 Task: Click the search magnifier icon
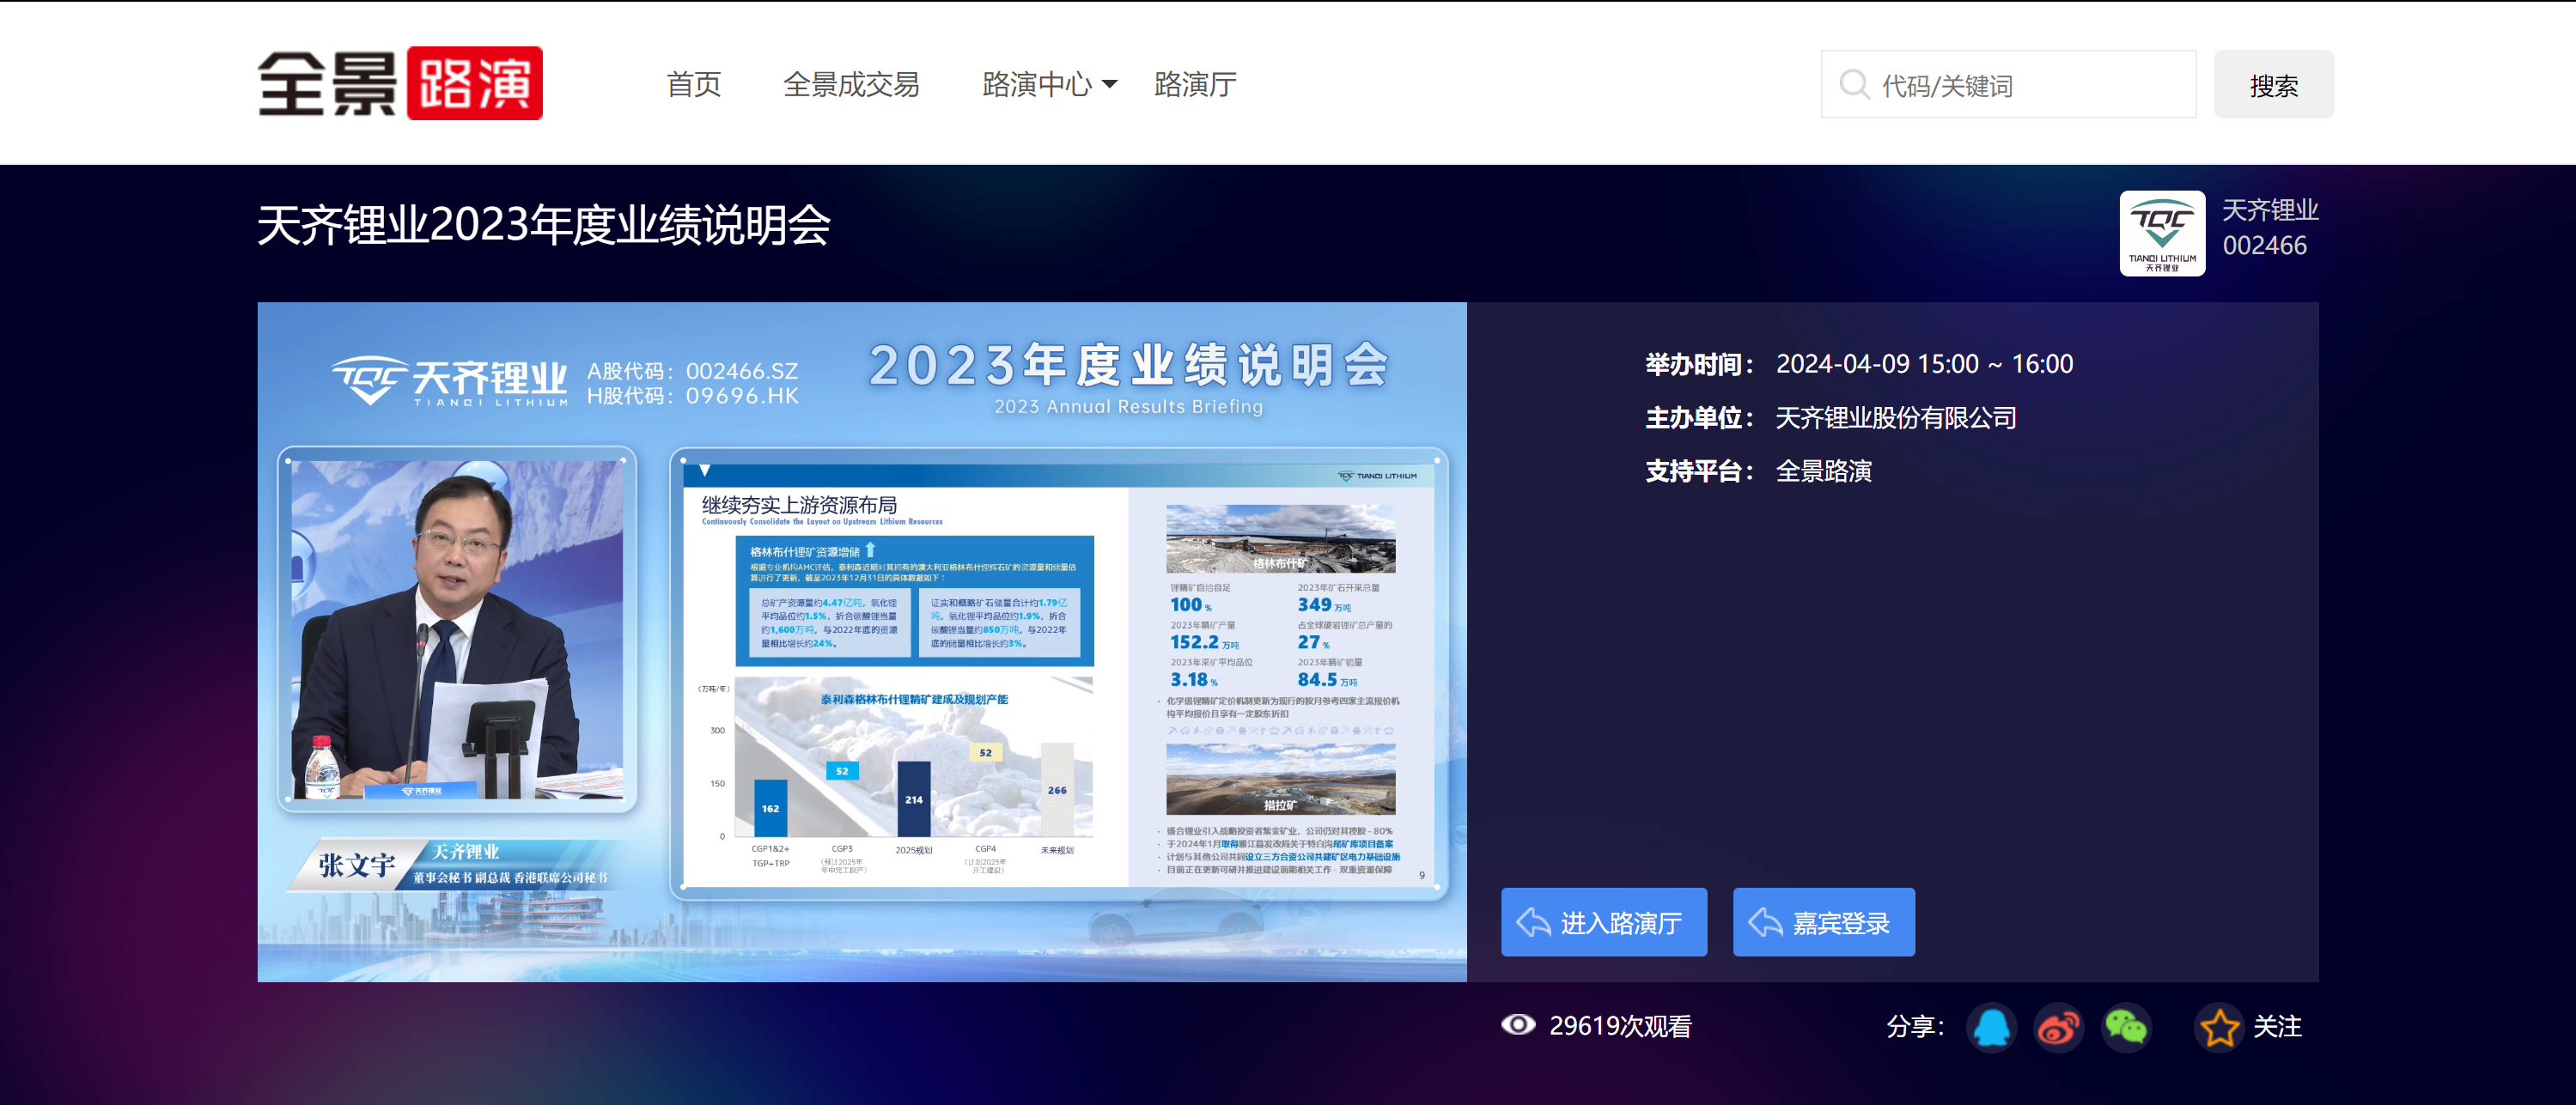(x=1854, y=85)
